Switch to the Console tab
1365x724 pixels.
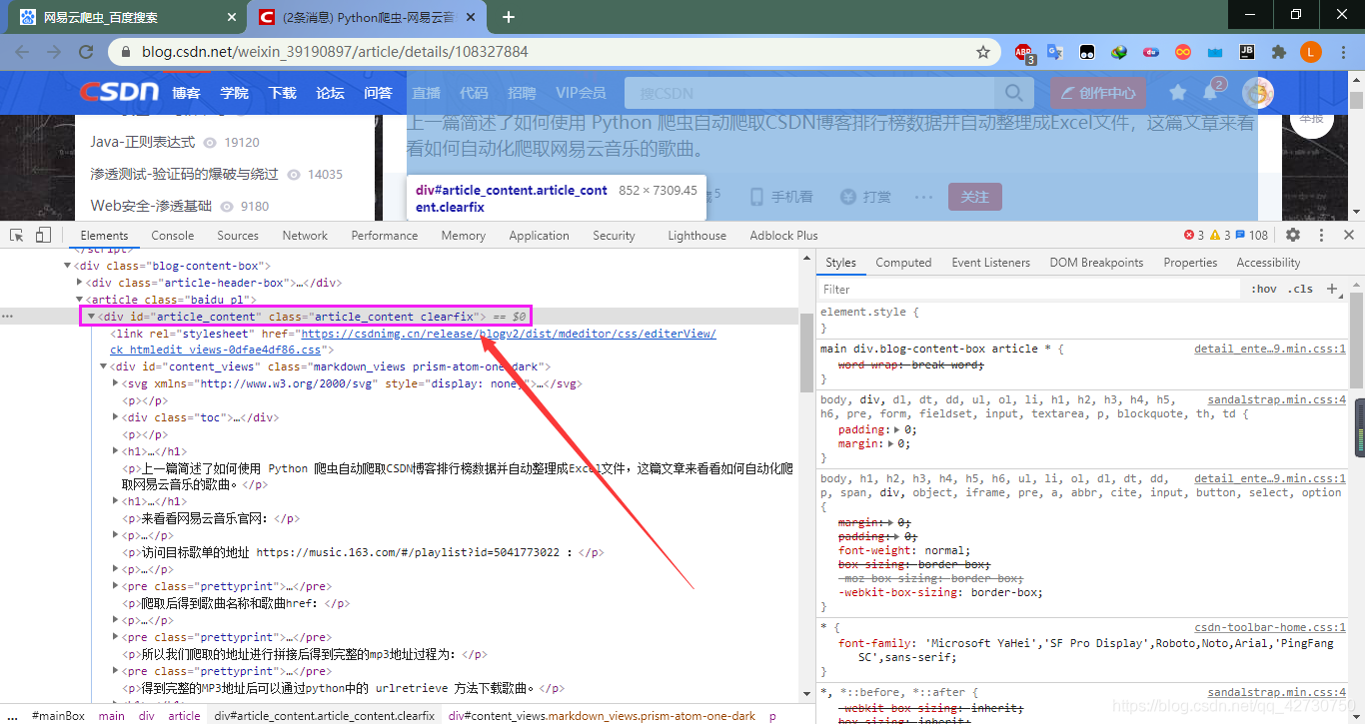pyautogui.click(x=173, y=236)
